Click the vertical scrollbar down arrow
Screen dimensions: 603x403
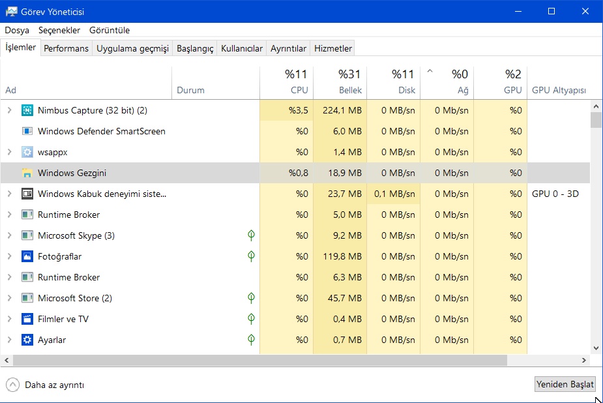click(x=596, y=348)
